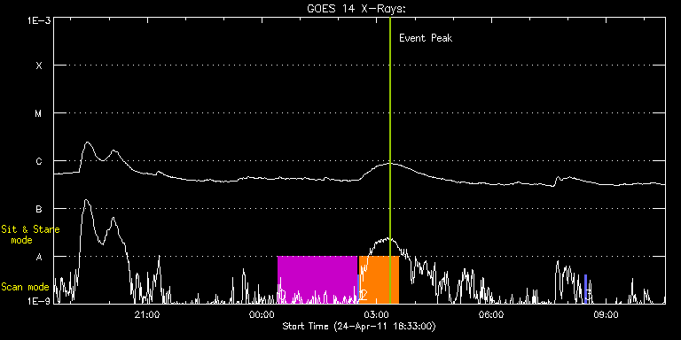Click the 21:00 time tick label
The width and height of the screenshot is (681, 340).
pyautogui.click(x=147, y=314)
